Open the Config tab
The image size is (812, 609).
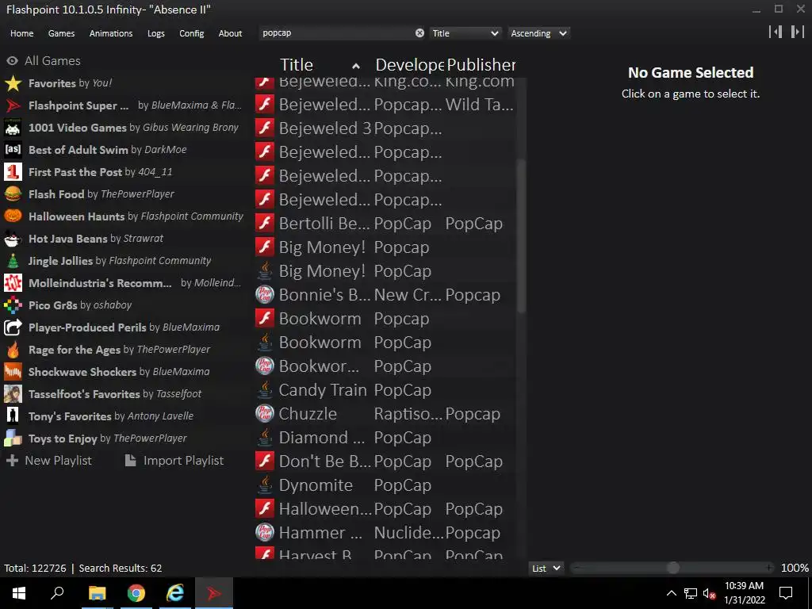pyautogui.click(x=192, y=33)
